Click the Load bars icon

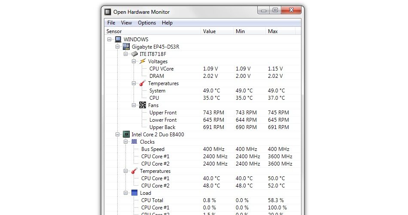pos(134,193)
